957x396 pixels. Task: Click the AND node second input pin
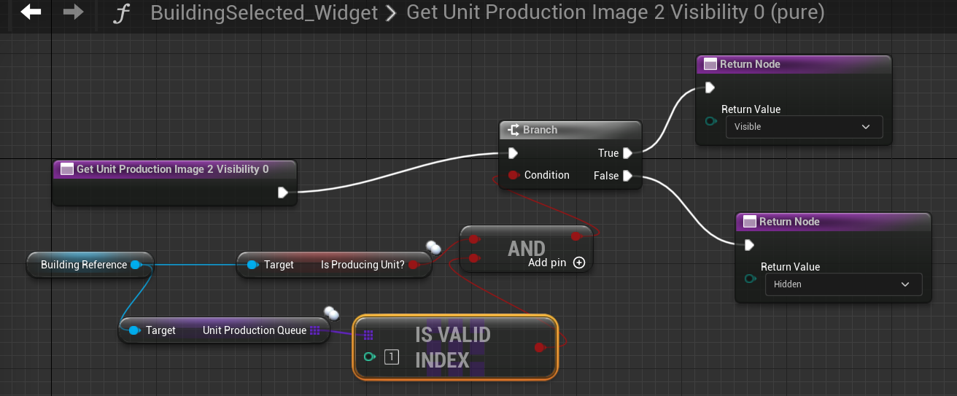pos(473,257)
